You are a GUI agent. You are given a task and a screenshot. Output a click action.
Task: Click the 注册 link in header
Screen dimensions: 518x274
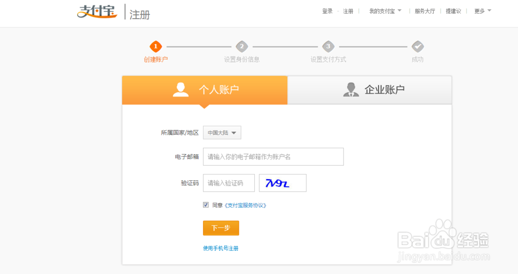coord(348,11)
